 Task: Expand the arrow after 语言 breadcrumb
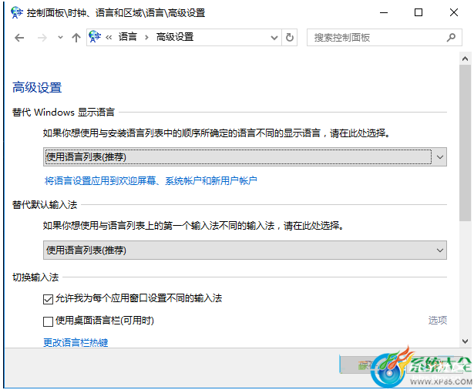point(146,38)
